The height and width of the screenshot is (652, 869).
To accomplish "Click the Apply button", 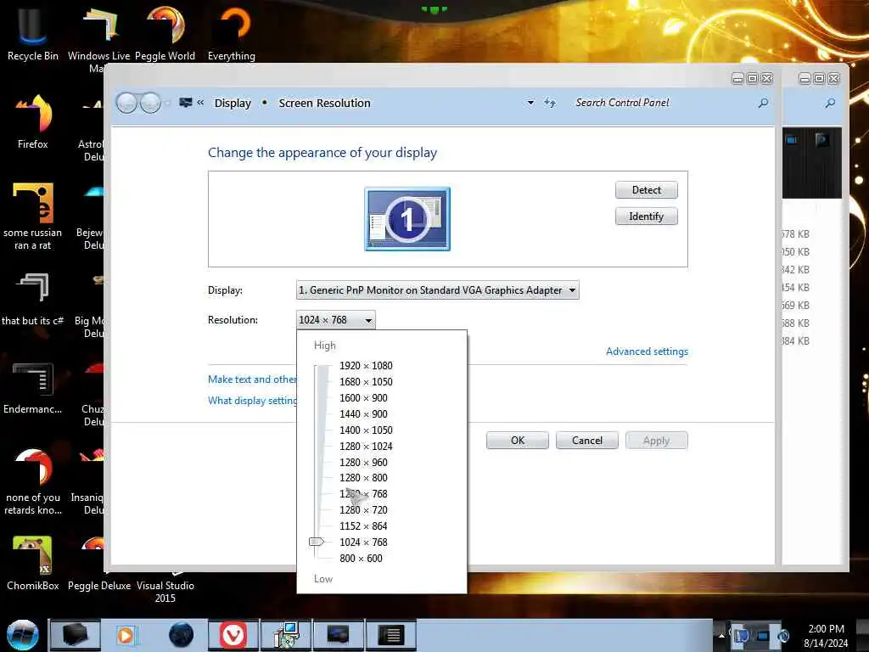I will point(657,441).
